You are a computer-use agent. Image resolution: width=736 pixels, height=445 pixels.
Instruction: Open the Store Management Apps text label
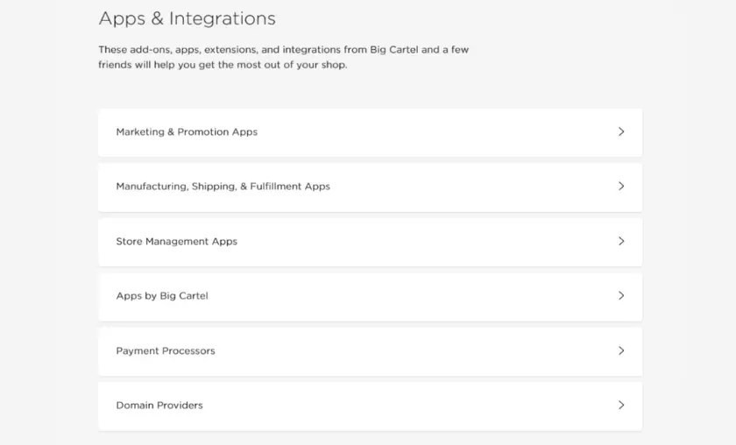pos(176,242)
